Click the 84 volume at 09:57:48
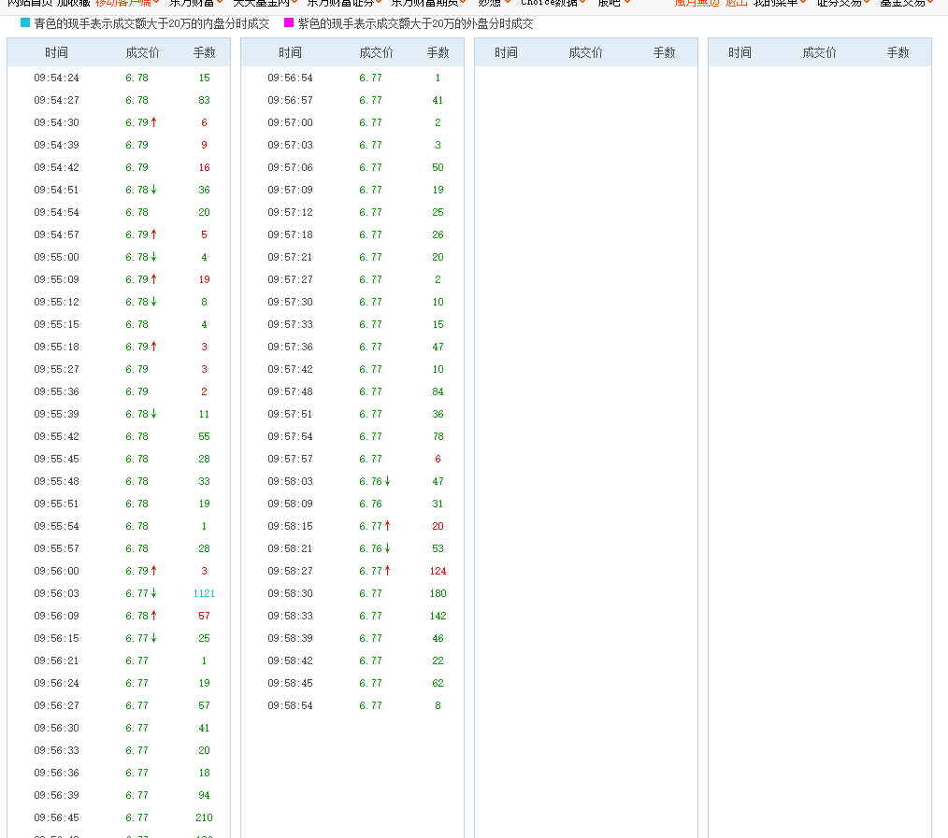Image resolution: width=948 pixels, height=838 pixels. (x=438, y=391)
